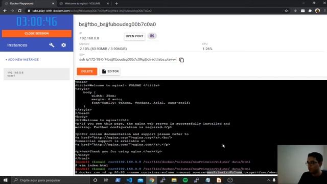Open Spotify from the taskbar
The width and height of the screenshot is (327, 184).
(185, 180)
